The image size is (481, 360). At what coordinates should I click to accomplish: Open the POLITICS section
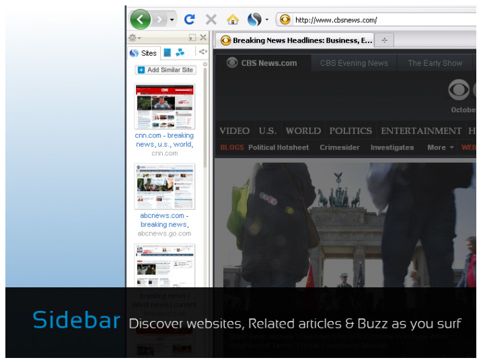[x=350, y=131]
